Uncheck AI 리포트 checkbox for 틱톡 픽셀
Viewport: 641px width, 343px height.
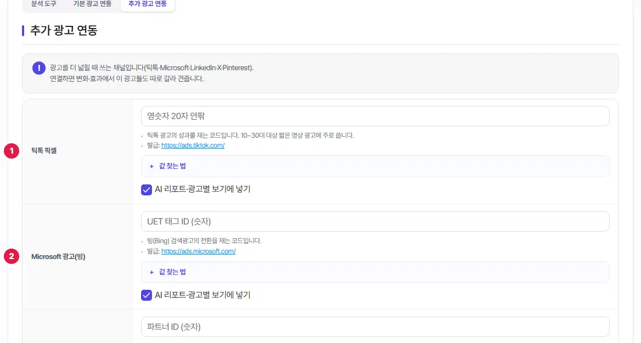147,190
